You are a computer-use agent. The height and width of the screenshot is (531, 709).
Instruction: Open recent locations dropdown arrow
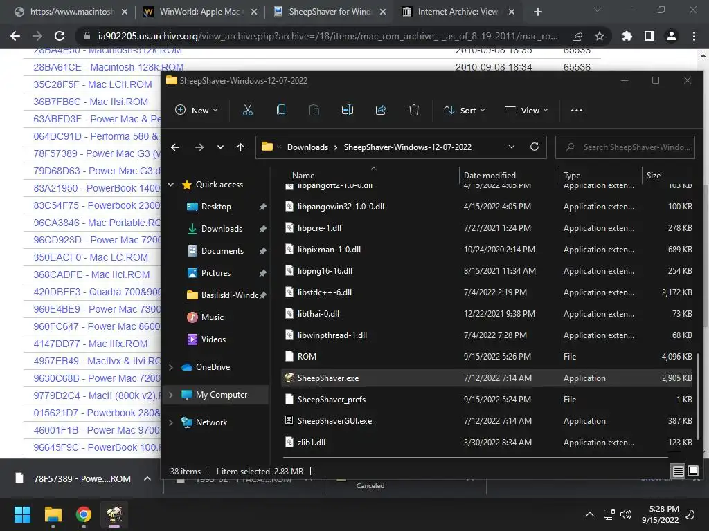(220, 147)
